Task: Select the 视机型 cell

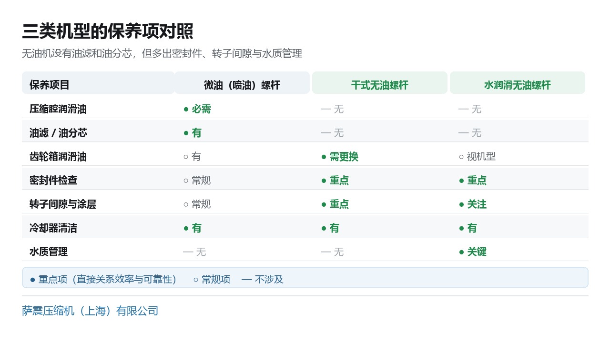Action: click(x=478, y=156)
